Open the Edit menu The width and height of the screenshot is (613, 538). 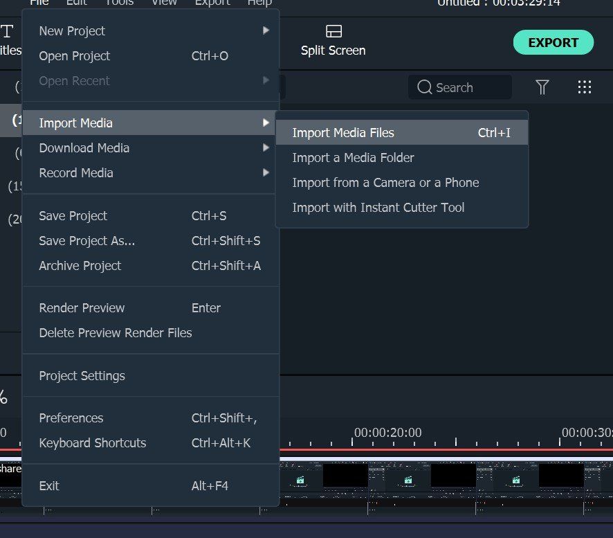77,2
